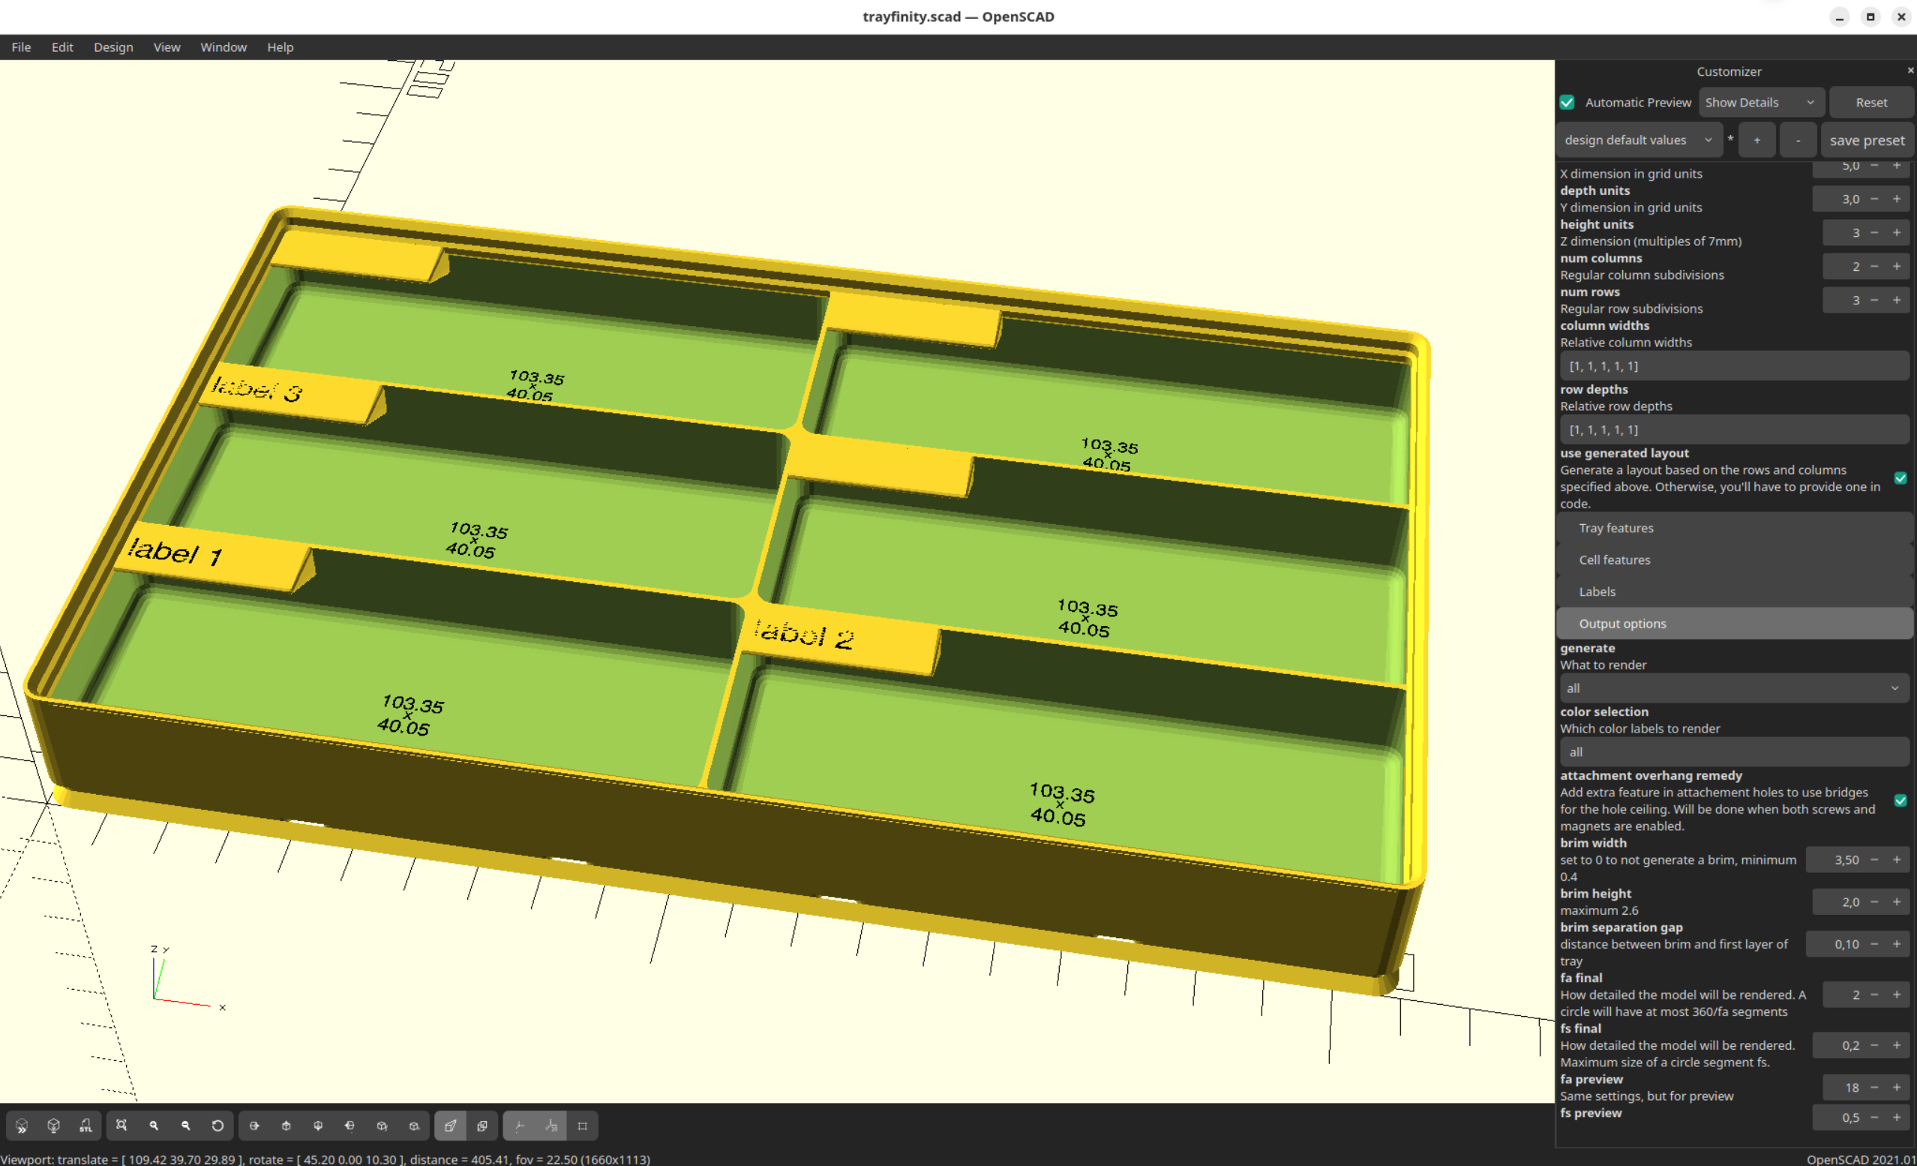Switch to Top view
Screen dimensions: 1917x1166
click(x=286, y=1126)
